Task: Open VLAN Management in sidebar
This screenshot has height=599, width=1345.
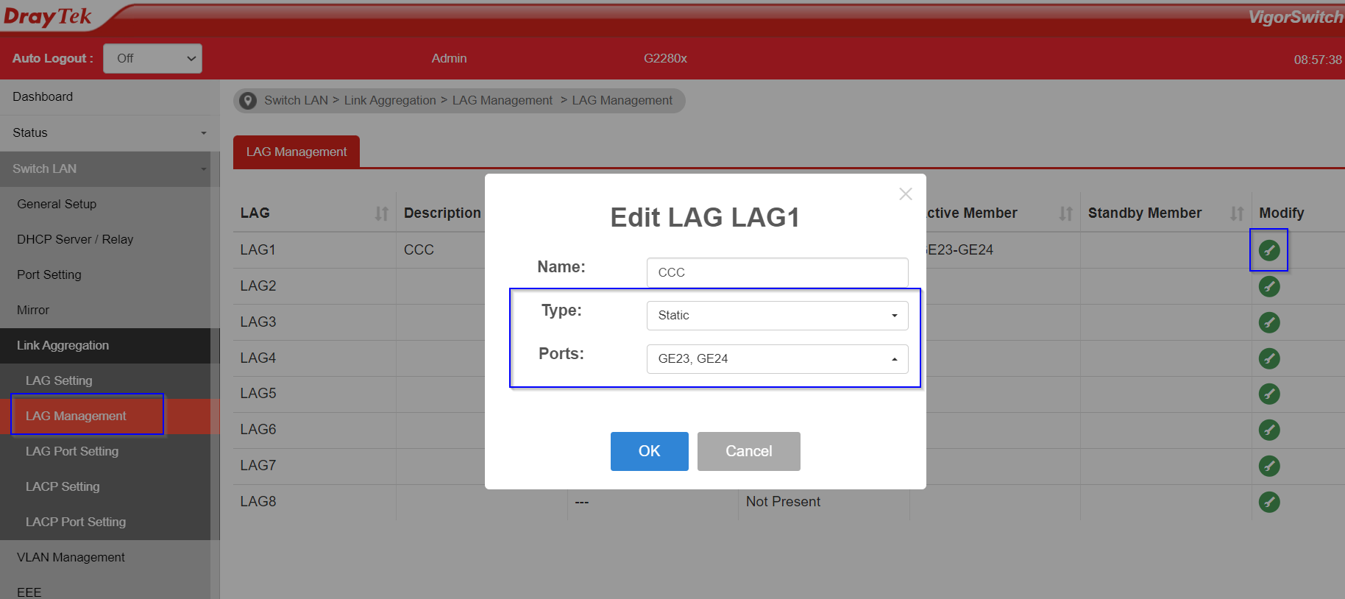Action: [71, 557]
